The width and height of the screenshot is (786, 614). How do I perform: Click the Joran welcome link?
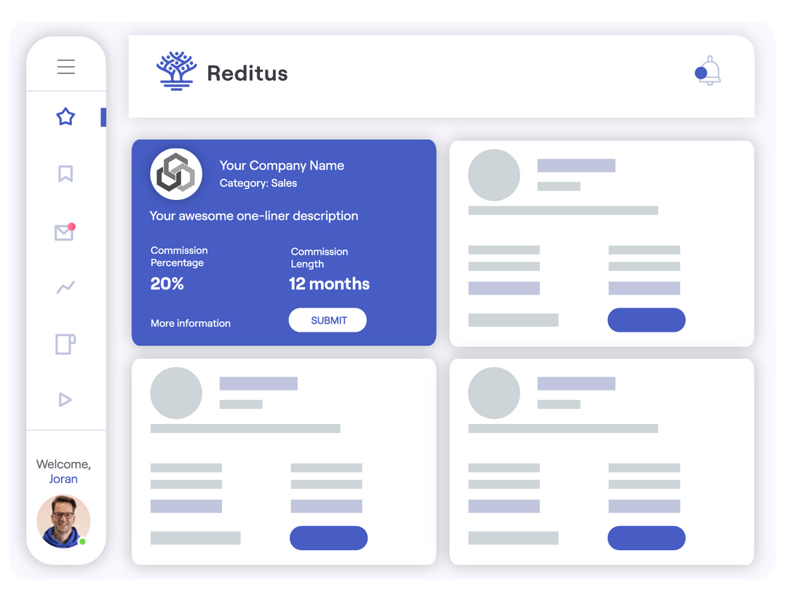[63, 479]
